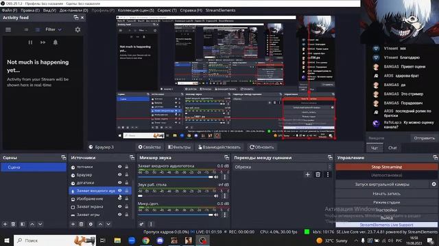Lock the Браузер source
This screenshot has height=246, width=439.
pos(127,175)
